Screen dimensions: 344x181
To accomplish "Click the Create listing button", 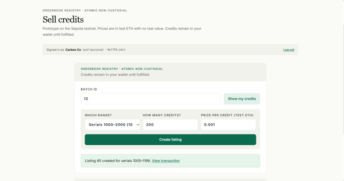I will [x=170, y=140].
